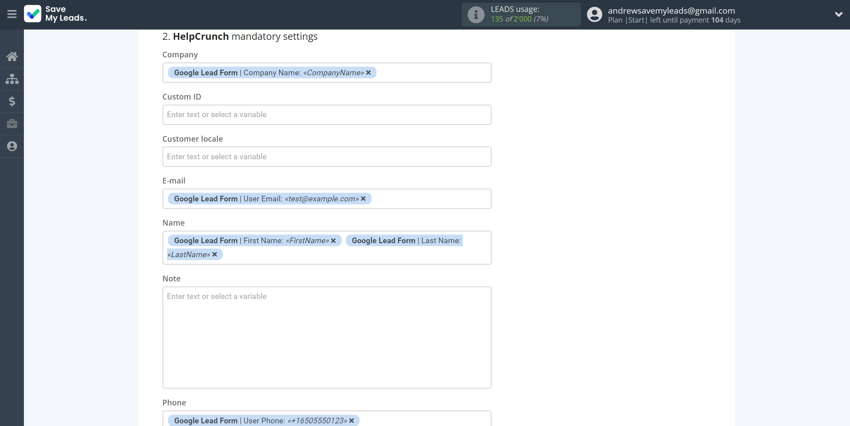The width and height of the screenshot is (850, 426).
Task: Click the Customer locale input field
Action: tap(326, 157)
